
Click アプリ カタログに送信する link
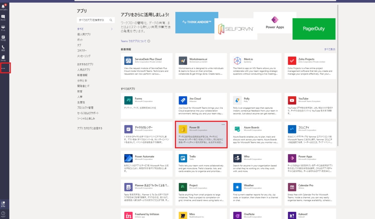coord(90,128)
